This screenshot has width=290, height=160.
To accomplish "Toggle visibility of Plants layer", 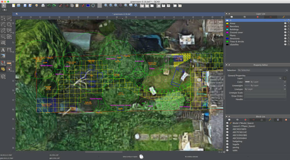I will [x=285, y=36].
